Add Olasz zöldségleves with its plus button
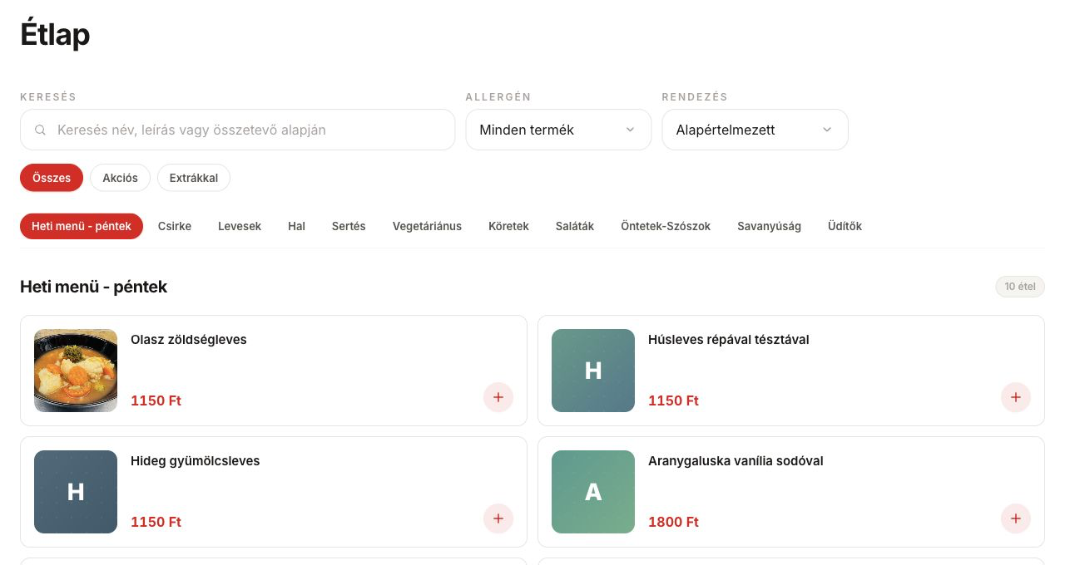Viewport: 1065px width, 565px height. [498, 397]
